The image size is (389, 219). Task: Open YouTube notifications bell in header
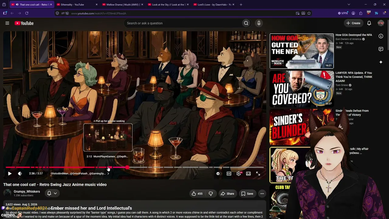369,23
